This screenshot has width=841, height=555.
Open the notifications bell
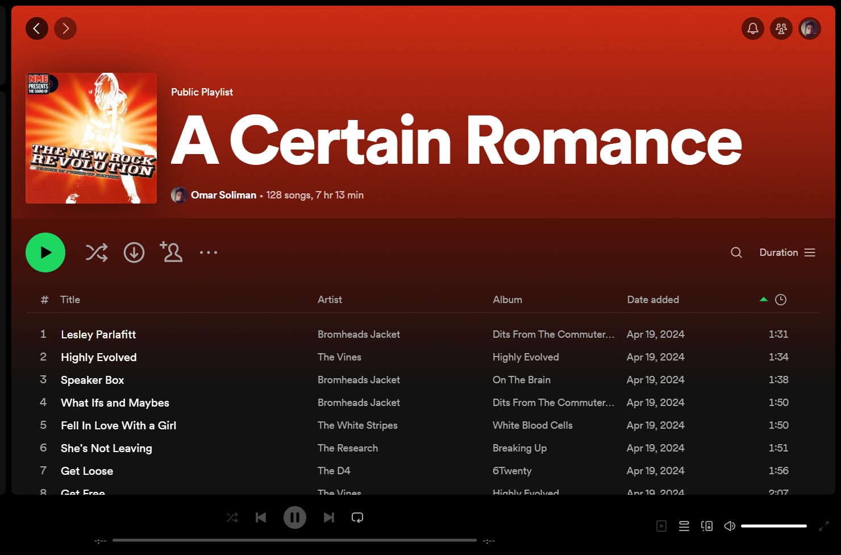click(x=753, y=28)
